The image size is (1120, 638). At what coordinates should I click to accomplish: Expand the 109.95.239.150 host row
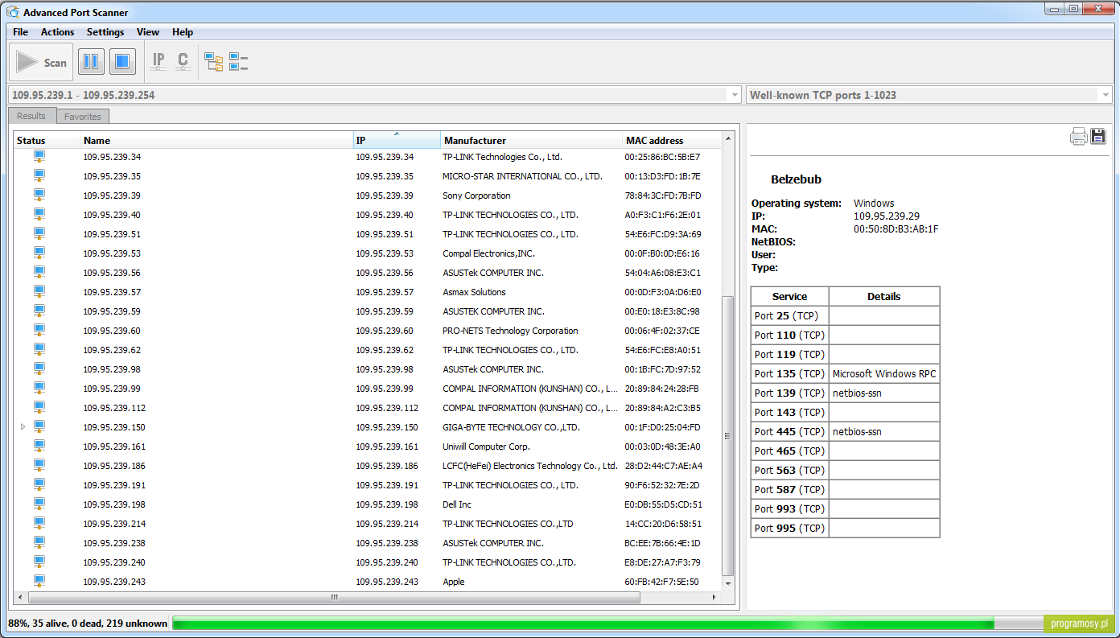point(23,427)
